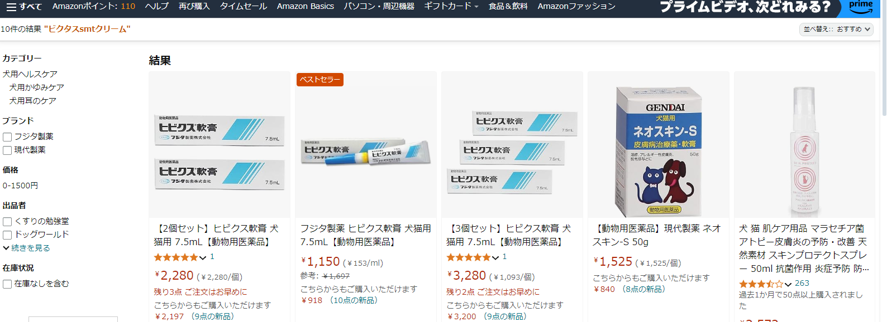The width and height of the screenshot is (887, 322).
Task: Open パソコン・周辺機器 nav link
Action: coord(379,6)
